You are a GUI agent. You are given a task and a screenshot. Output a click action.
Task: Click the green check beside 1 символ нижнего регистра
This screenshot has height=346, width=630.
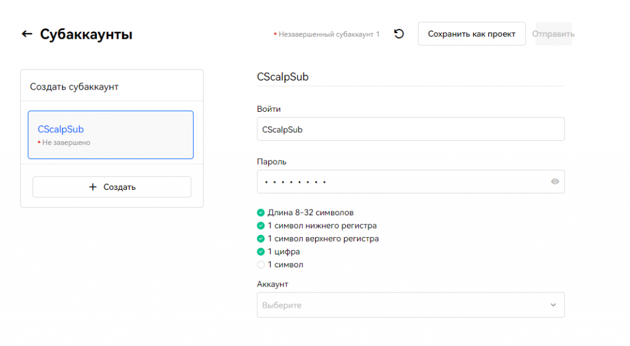(x=261, y=226)
